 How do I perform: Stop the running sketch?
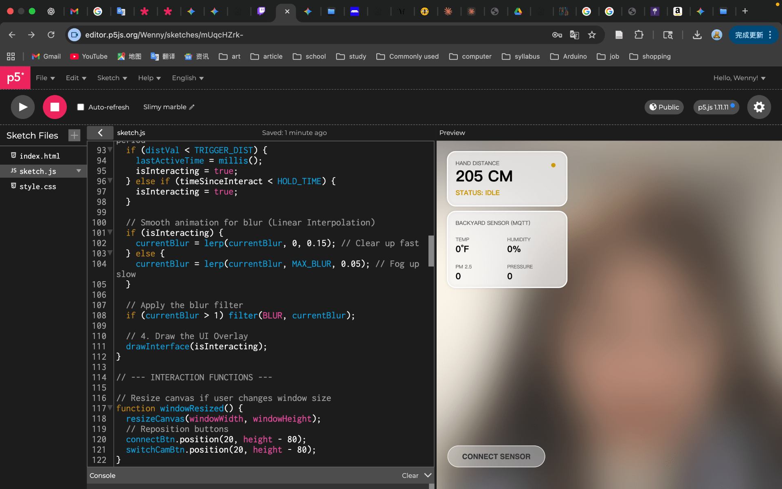pyautogui.click(x=55, y=107)
